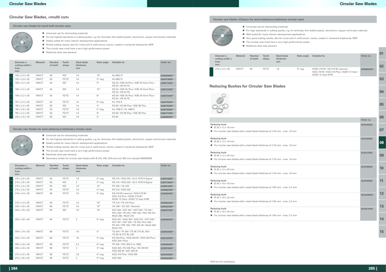The image size is (386, 272).
Task: Select order number 628076000*
Action: click(x=167, y=110)
